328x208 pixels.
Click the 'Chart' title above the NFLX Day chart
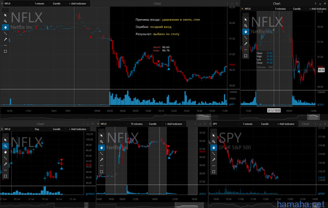[x=40, y=124]
